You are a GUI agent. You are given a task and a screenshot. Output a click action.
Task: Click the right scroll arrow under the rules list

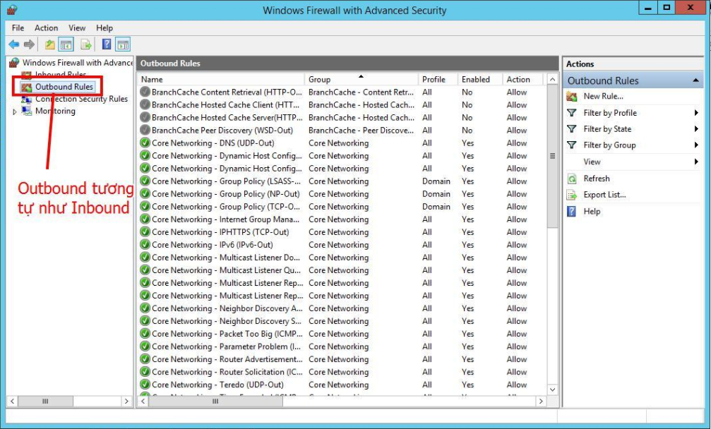tap(541, 401)
